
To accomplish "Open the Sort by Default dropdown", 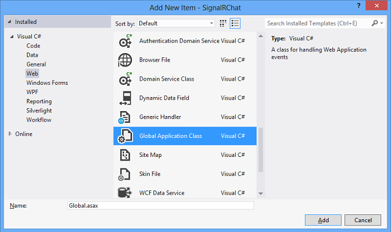I will [x=176, y=23].
